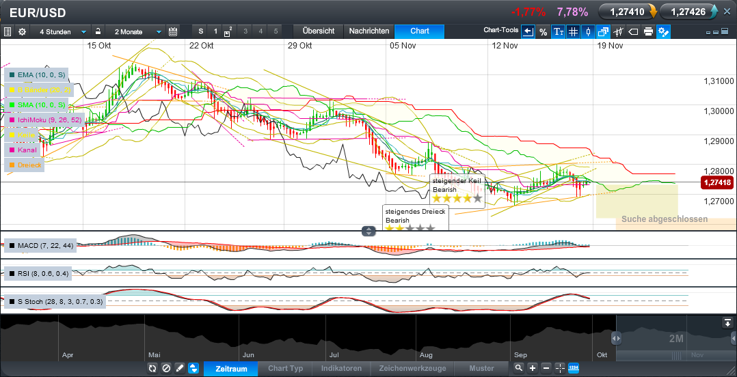Viewport: 737px width, 377px height.
Task: Toggle the 1234 value display icon
Action: coord(574,368)
